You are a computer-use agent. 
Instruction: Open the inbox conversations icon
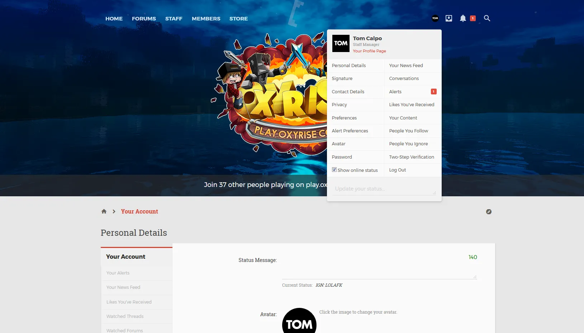[449, 18]
